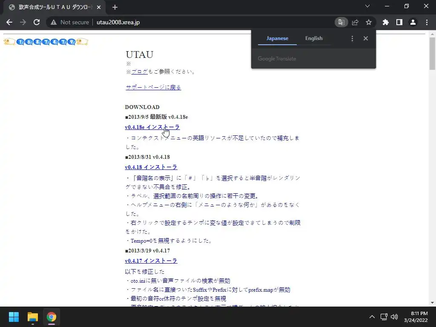Download the v0.4.18 インストーラ
This screenshot has width=436, height=327.
coord(151,167)
